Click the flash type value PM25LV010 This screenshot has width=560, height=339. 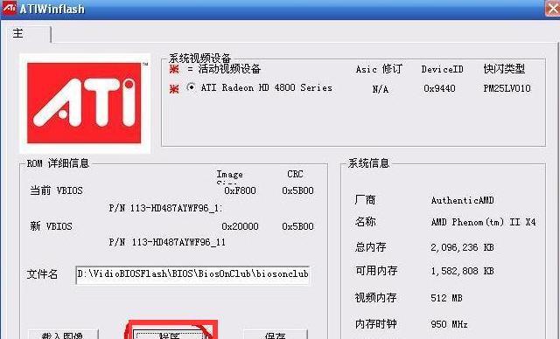pos(507,88)
